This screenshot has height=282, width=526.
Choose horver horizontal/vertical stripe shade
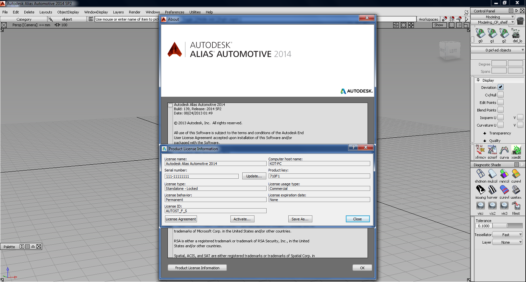pos(492,190)
